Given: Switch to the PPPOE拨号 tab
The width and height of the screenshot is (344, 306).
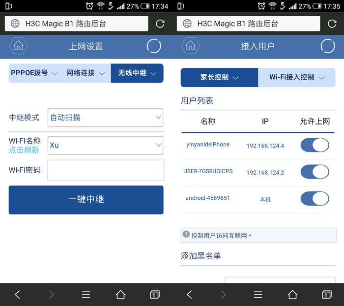Looking at the screenshot, I should tap(34, 73).
